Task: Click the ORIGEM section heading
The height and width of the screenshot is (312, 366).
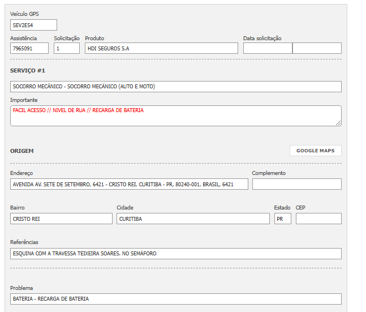Action: (x=22, y=151)
